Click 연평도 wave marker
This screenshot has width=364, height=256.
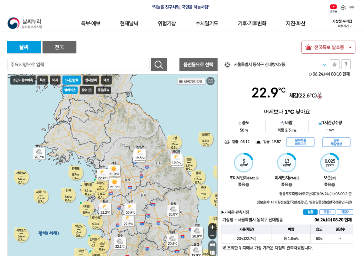click(76, 173)
